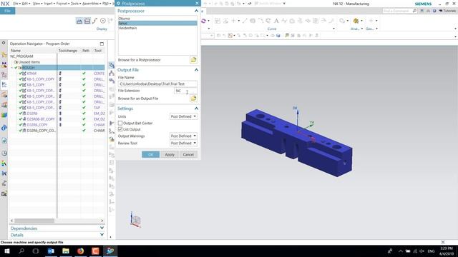Click curve path display icon

point(94,21)
